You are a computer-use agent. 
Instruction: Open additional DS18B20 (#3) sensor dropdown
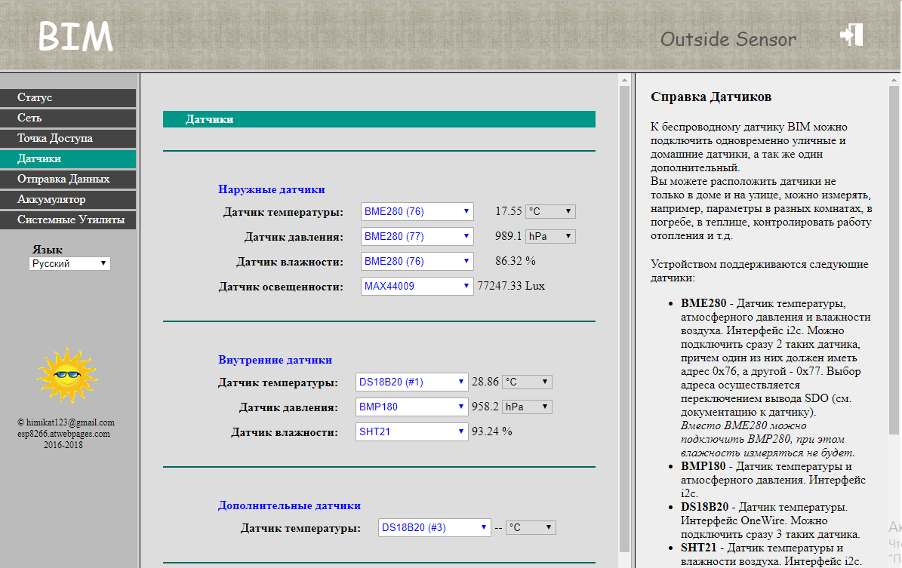pos(434,528)
